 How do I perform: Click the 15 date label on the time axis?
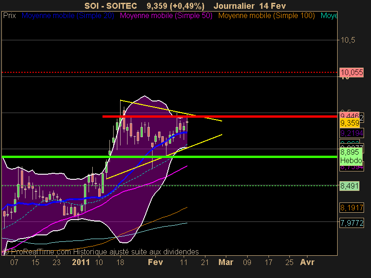click(35, 262)
